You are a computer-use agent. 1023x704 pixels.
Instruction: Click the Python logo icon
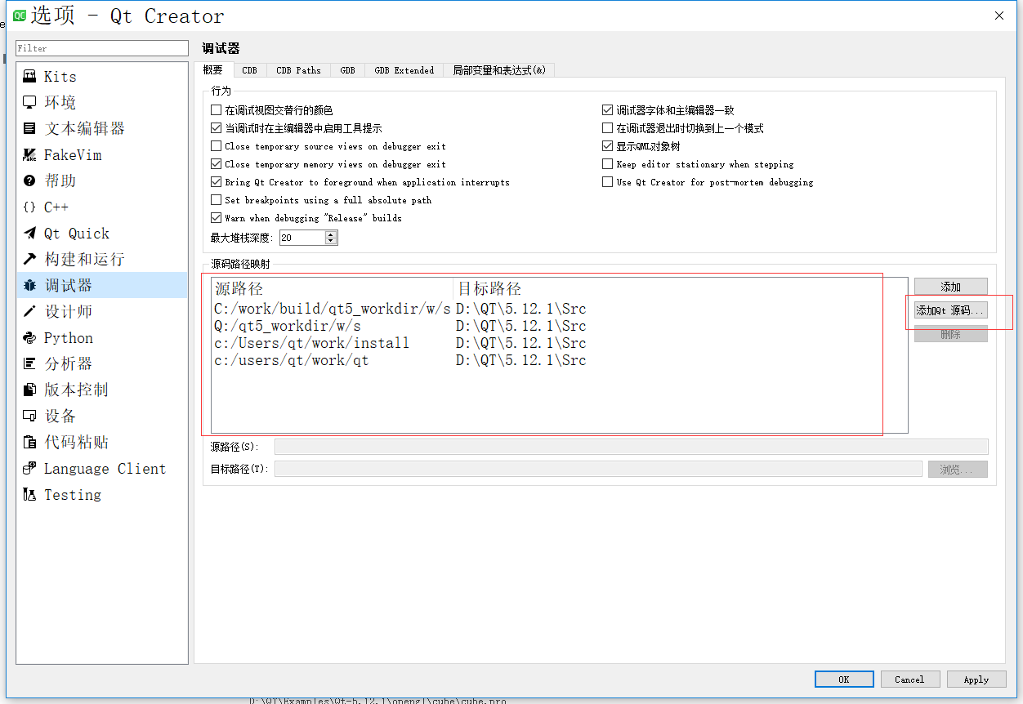tap(29, 337)
